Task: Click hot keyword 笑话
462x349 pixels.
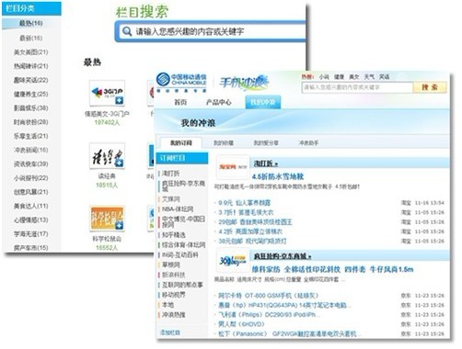Action: pyautogui.click(x=384, y=77)
